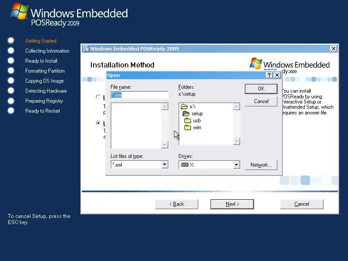
Task: Select the first installation method radio button
Action: [x=98, y=97]
